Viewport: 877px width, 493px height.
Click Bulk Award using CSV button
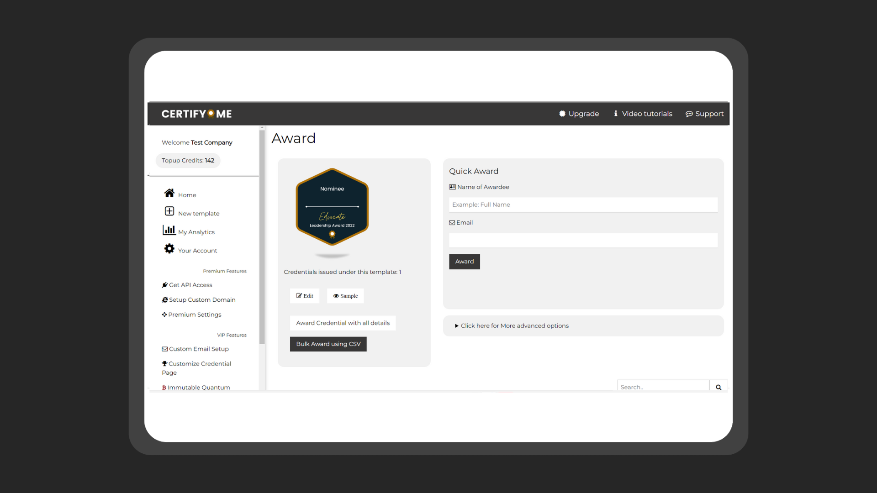(x=328, y=344)
